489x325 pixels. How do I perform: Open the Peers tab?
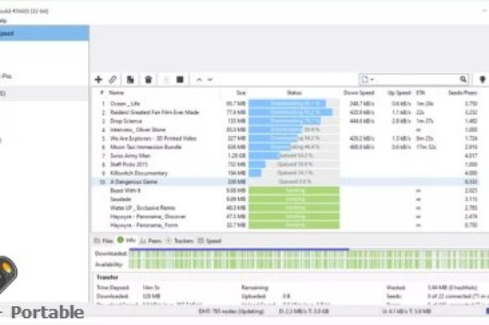tap(153, 240)
